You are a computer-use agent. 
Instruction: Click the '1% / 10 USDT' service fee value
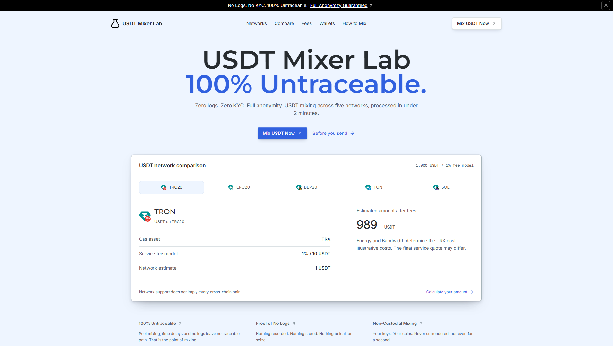(x=316, y=254)
